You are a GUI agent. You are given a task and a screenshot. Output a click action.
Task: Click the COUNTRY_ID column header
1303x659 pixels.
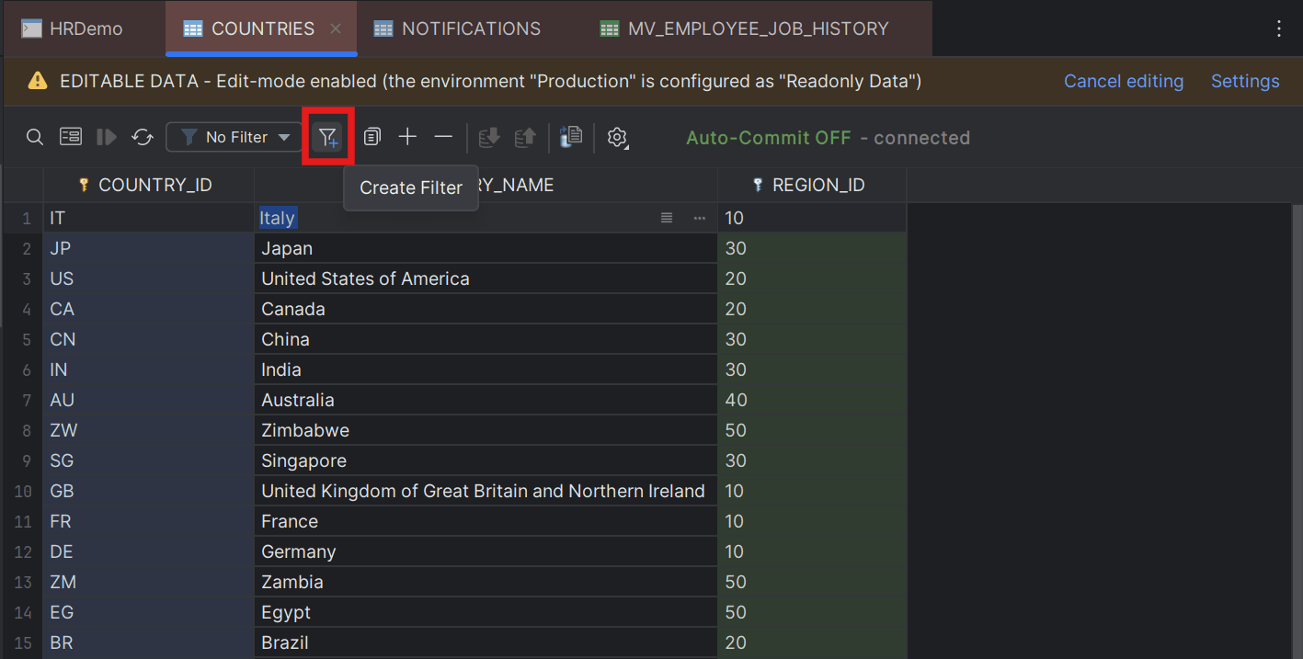tap(148, 185)
